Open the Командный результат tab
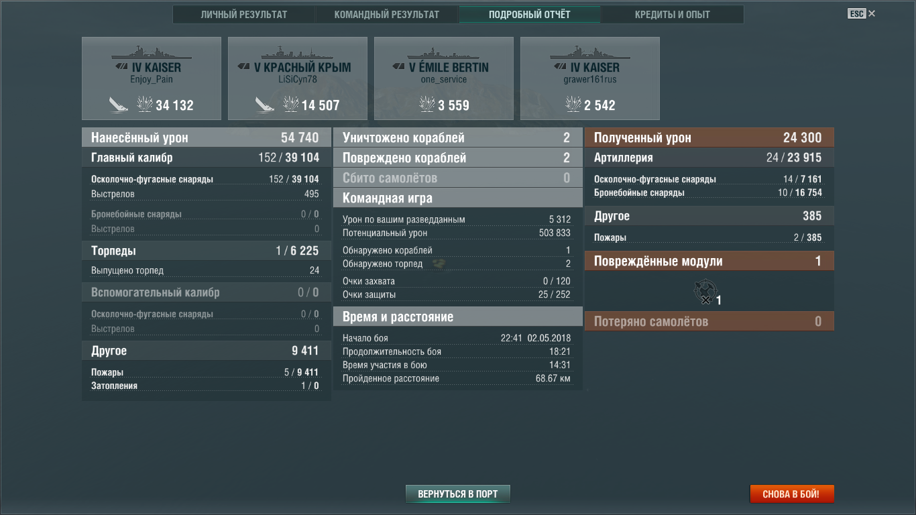 (387, 15)
